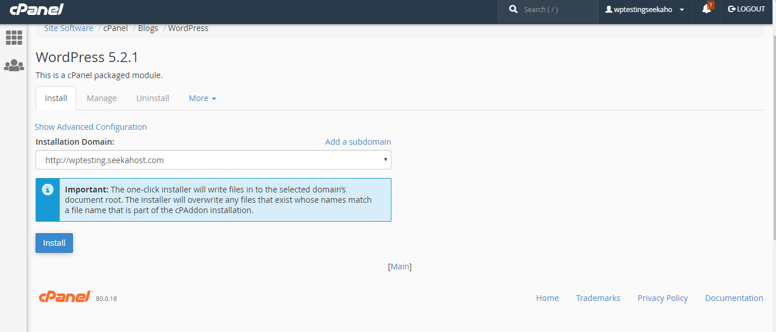Click the blue info icon in Important notice
This screenshot has height=332, width=776.
click(x=48, y=189)
